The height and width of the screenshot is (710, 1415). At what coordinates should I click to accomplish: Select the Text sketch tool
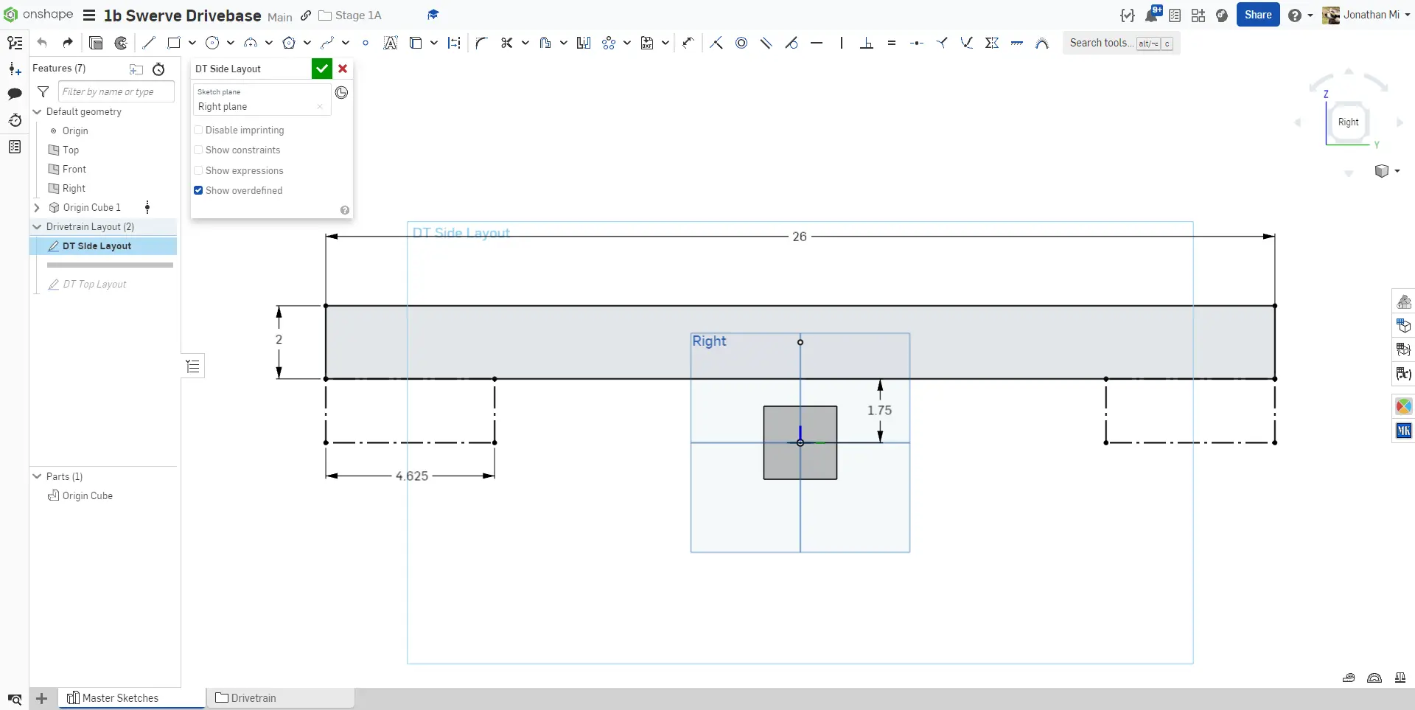(x=391, y=43)
